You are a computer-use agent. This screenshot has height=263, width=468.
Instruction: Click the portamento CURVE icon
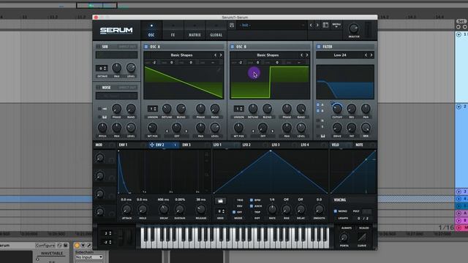click(362, 237)
